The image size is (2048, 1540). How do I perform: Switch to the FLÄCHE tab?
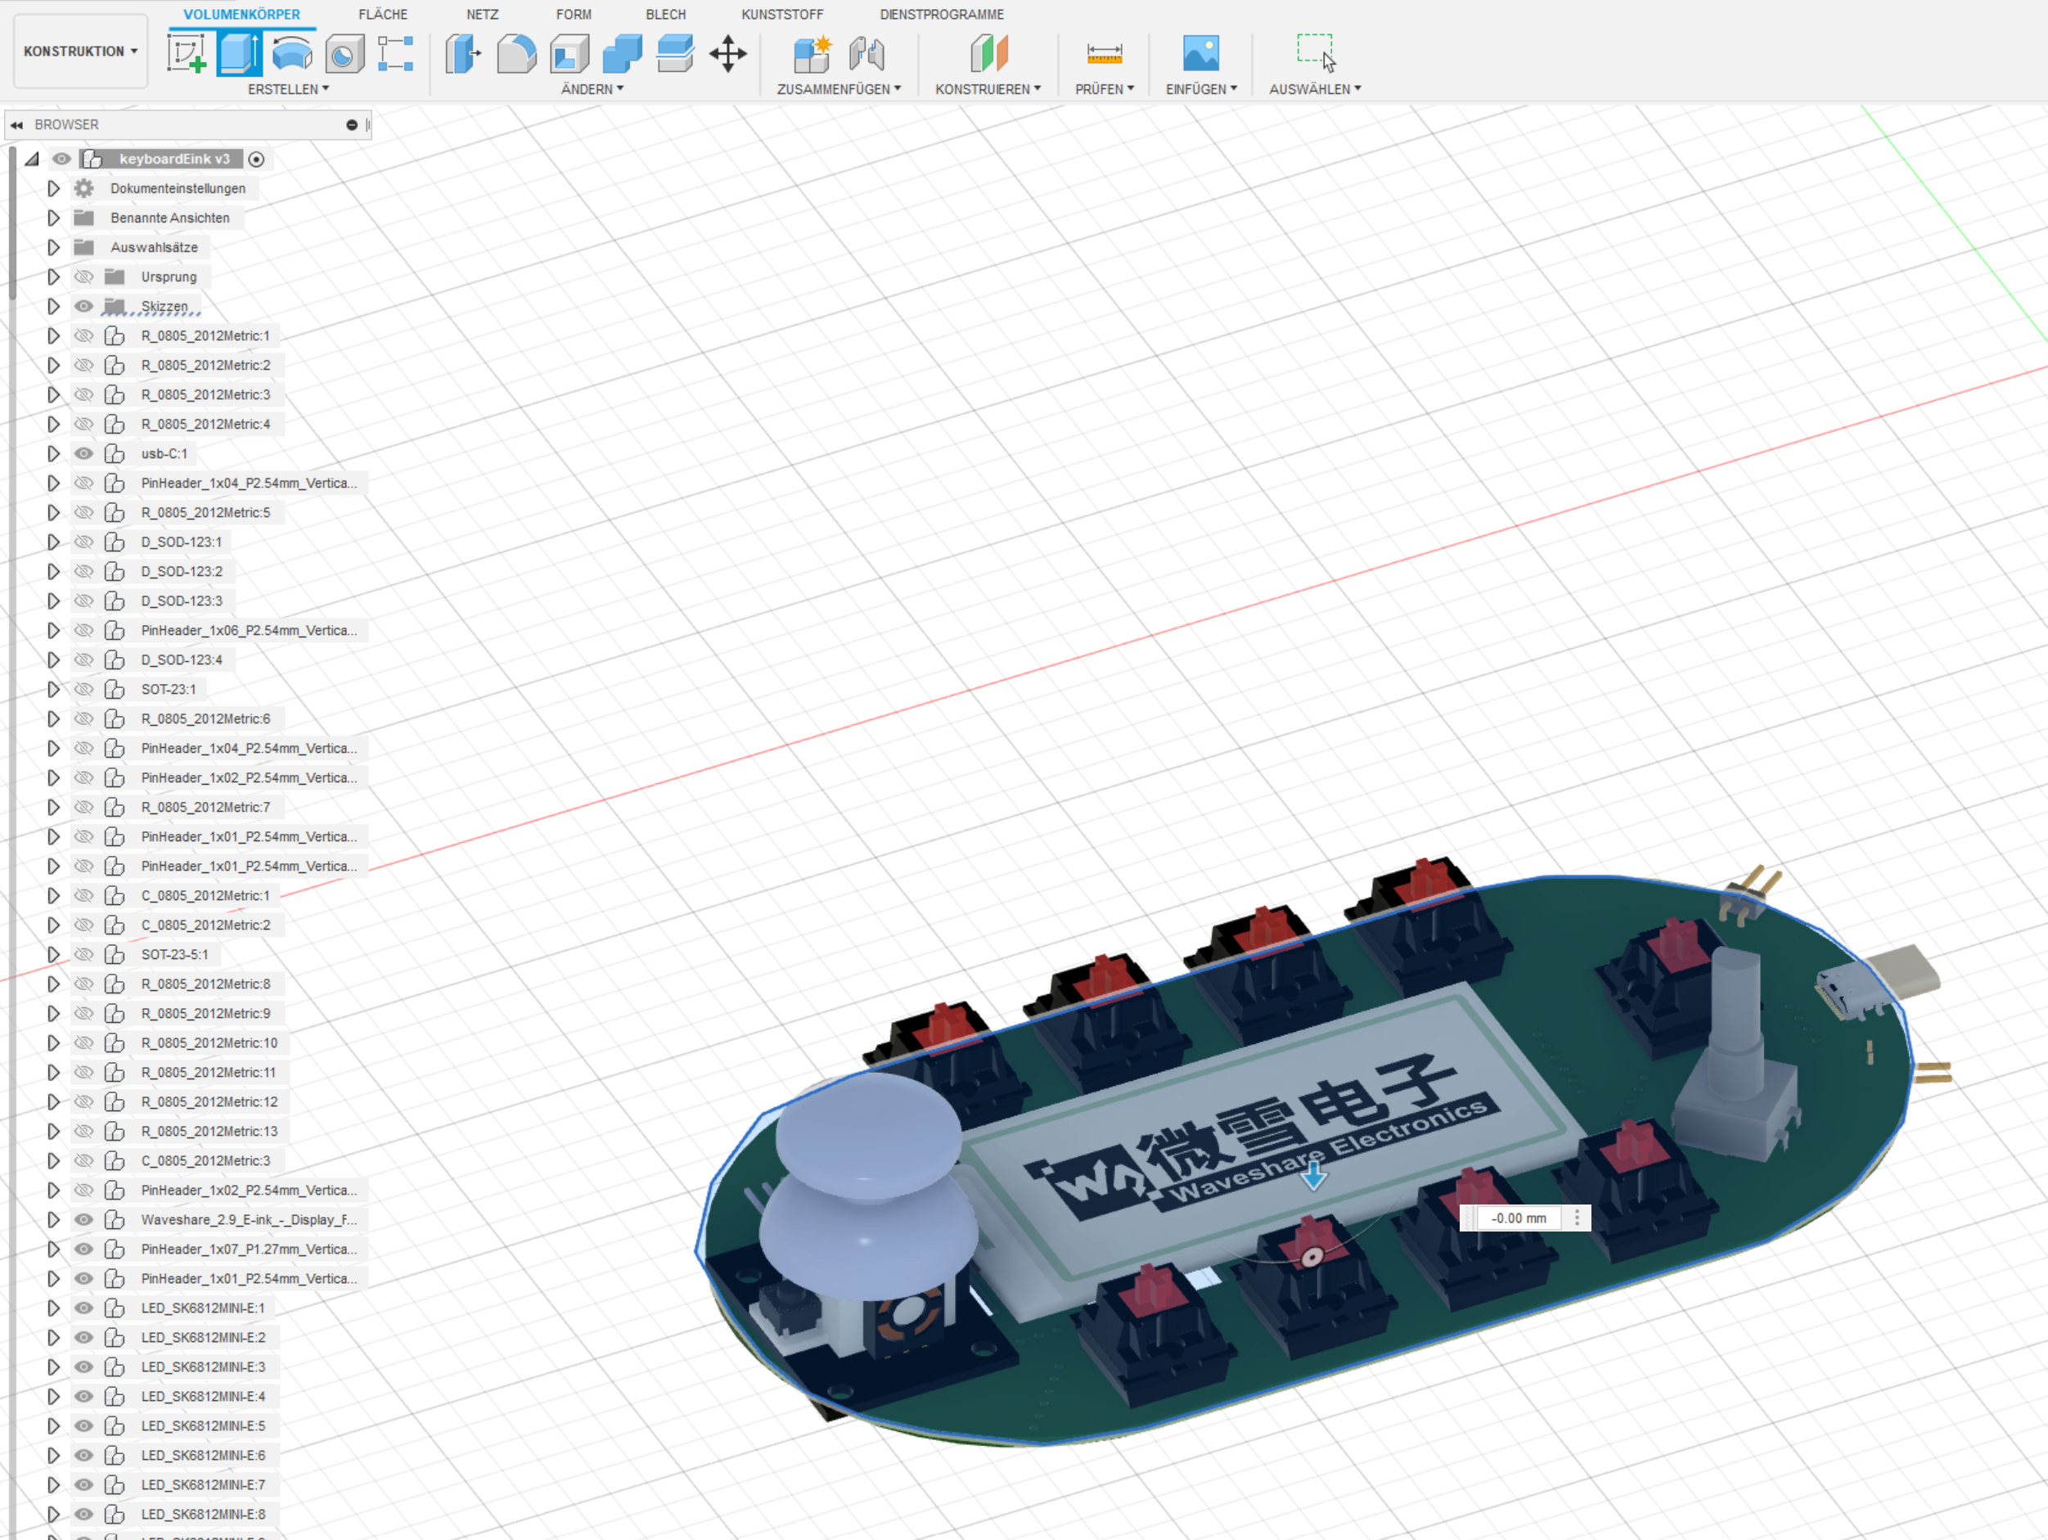pos(383,15)
